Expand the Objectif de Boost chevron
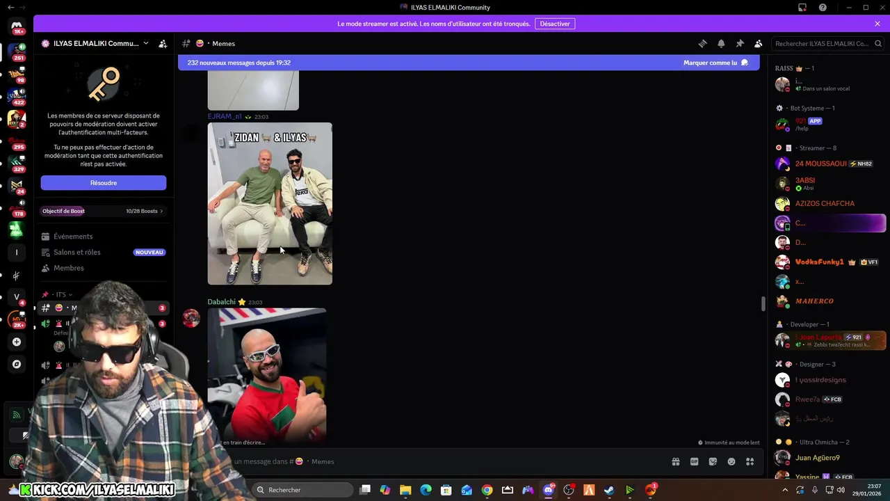 pyautogui.click(x=161, y=211)
